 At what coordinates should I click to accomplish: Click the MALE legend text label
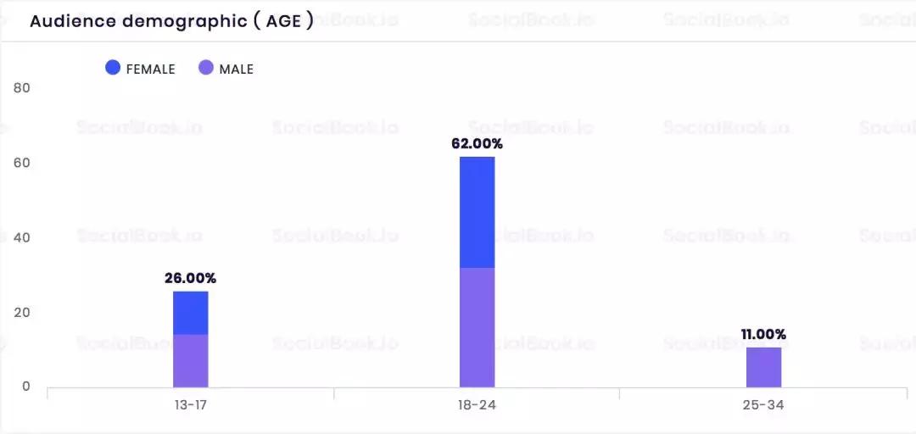click(236, 70)
